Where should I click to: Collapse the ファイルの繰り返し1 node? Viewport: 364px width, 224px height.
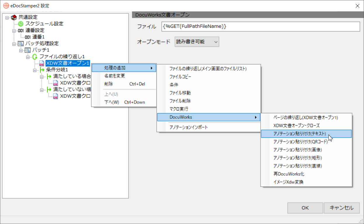28,57
